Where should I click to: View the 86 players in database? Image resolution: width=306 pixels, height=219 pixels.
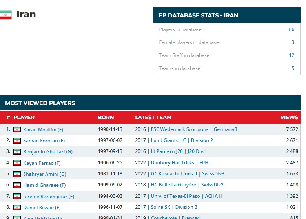(291, 29)
